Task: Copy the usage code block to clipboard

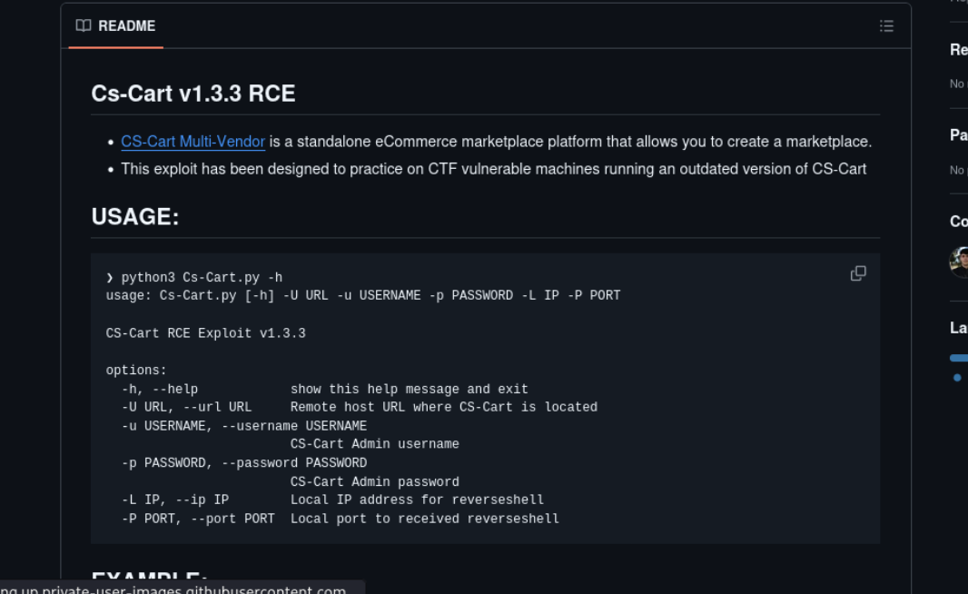Action: pyautogui.click(x=857, y=273)
